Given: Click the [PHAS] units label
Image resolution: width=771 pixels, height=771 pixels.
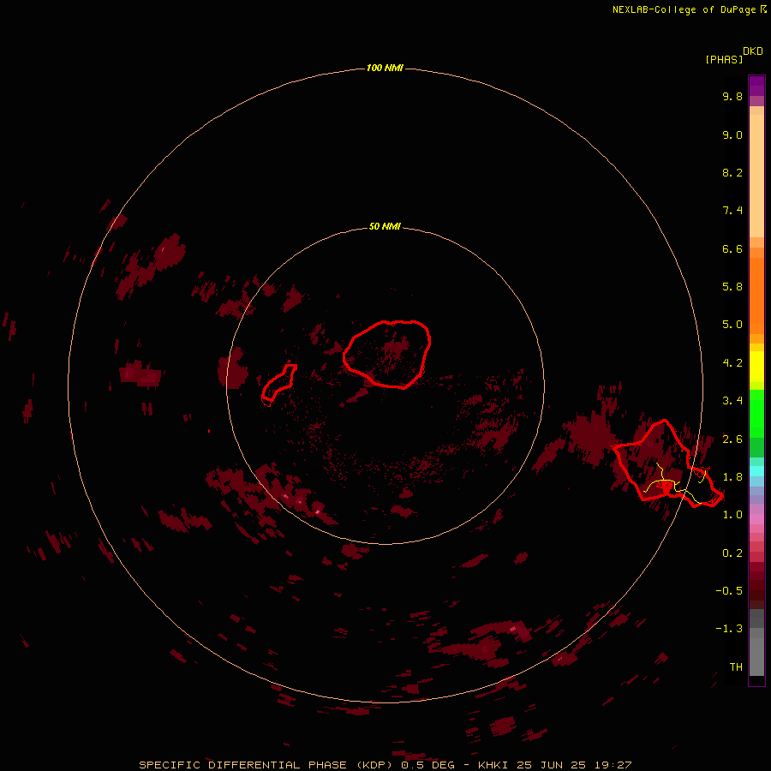Looking at the screenshot, I should click(x=724, y=60).
